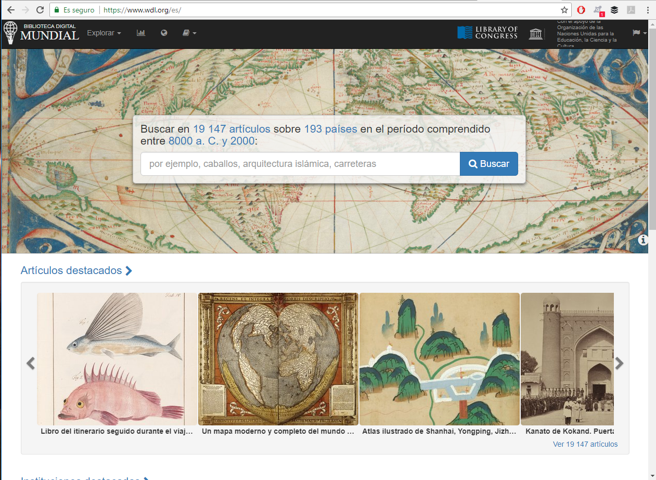
Task: Click the Opera extension icon in toolbar
Action: coord(581,10)
